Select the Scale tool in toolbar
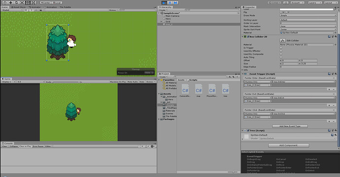Image resolution: width=340 pixels, height=177 pixels. pyautogui.click(x=22, y=3)
